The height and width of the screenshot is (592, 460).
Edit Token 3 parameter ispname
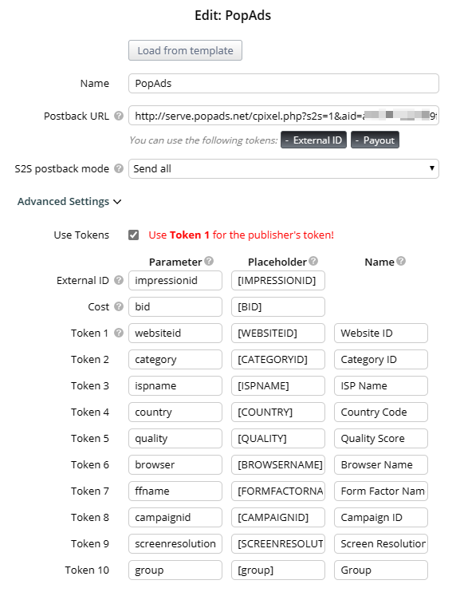click(175, 385)
